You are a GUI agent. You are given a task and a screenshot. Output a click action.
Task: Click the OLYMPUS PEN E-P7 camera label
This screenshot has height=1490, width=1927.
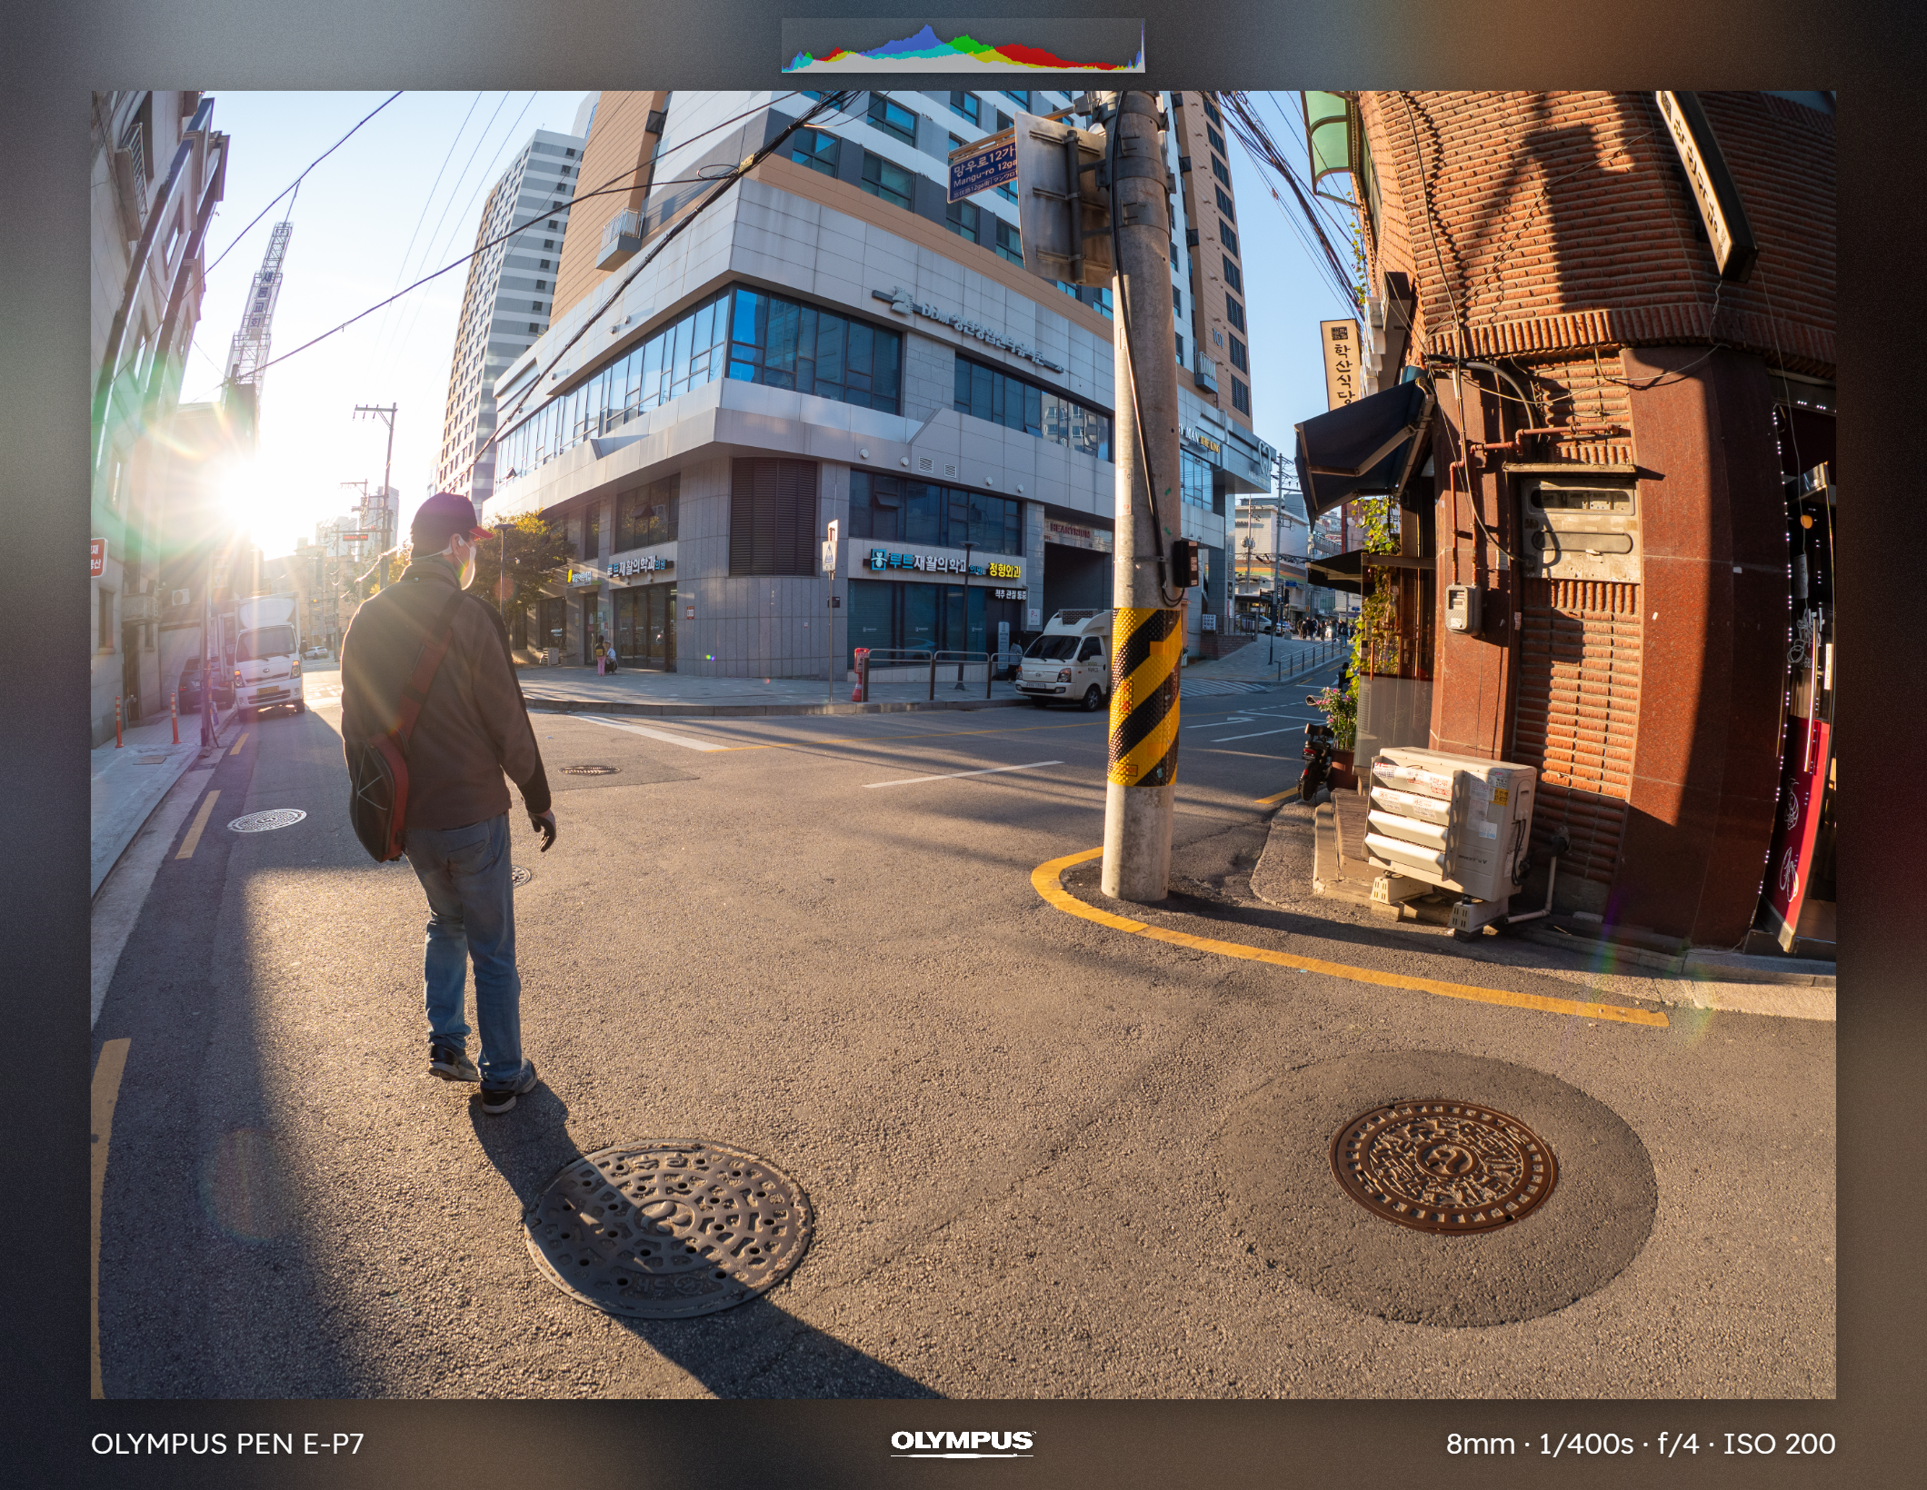pyautogui.click(x=227, y=1444)
